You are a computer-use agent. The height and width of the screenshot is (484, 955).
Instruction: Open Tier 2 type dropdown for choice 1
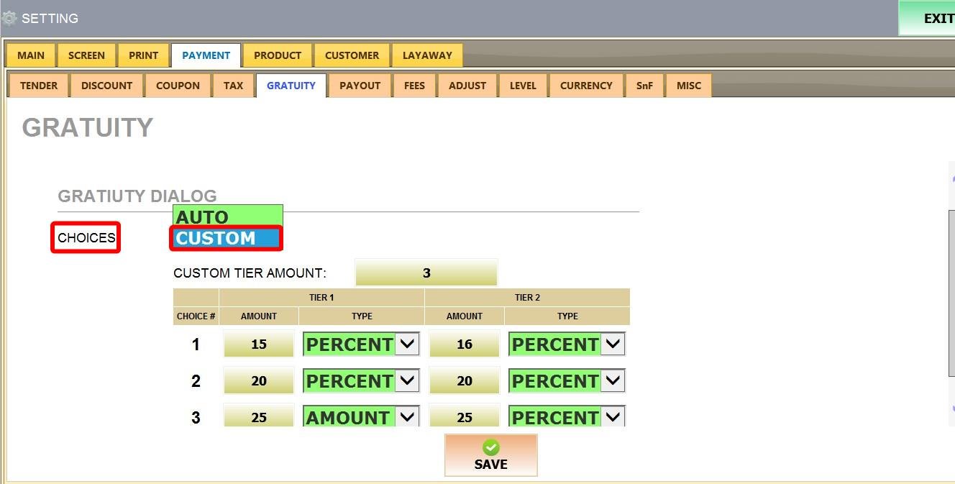(x=613, y=344)
